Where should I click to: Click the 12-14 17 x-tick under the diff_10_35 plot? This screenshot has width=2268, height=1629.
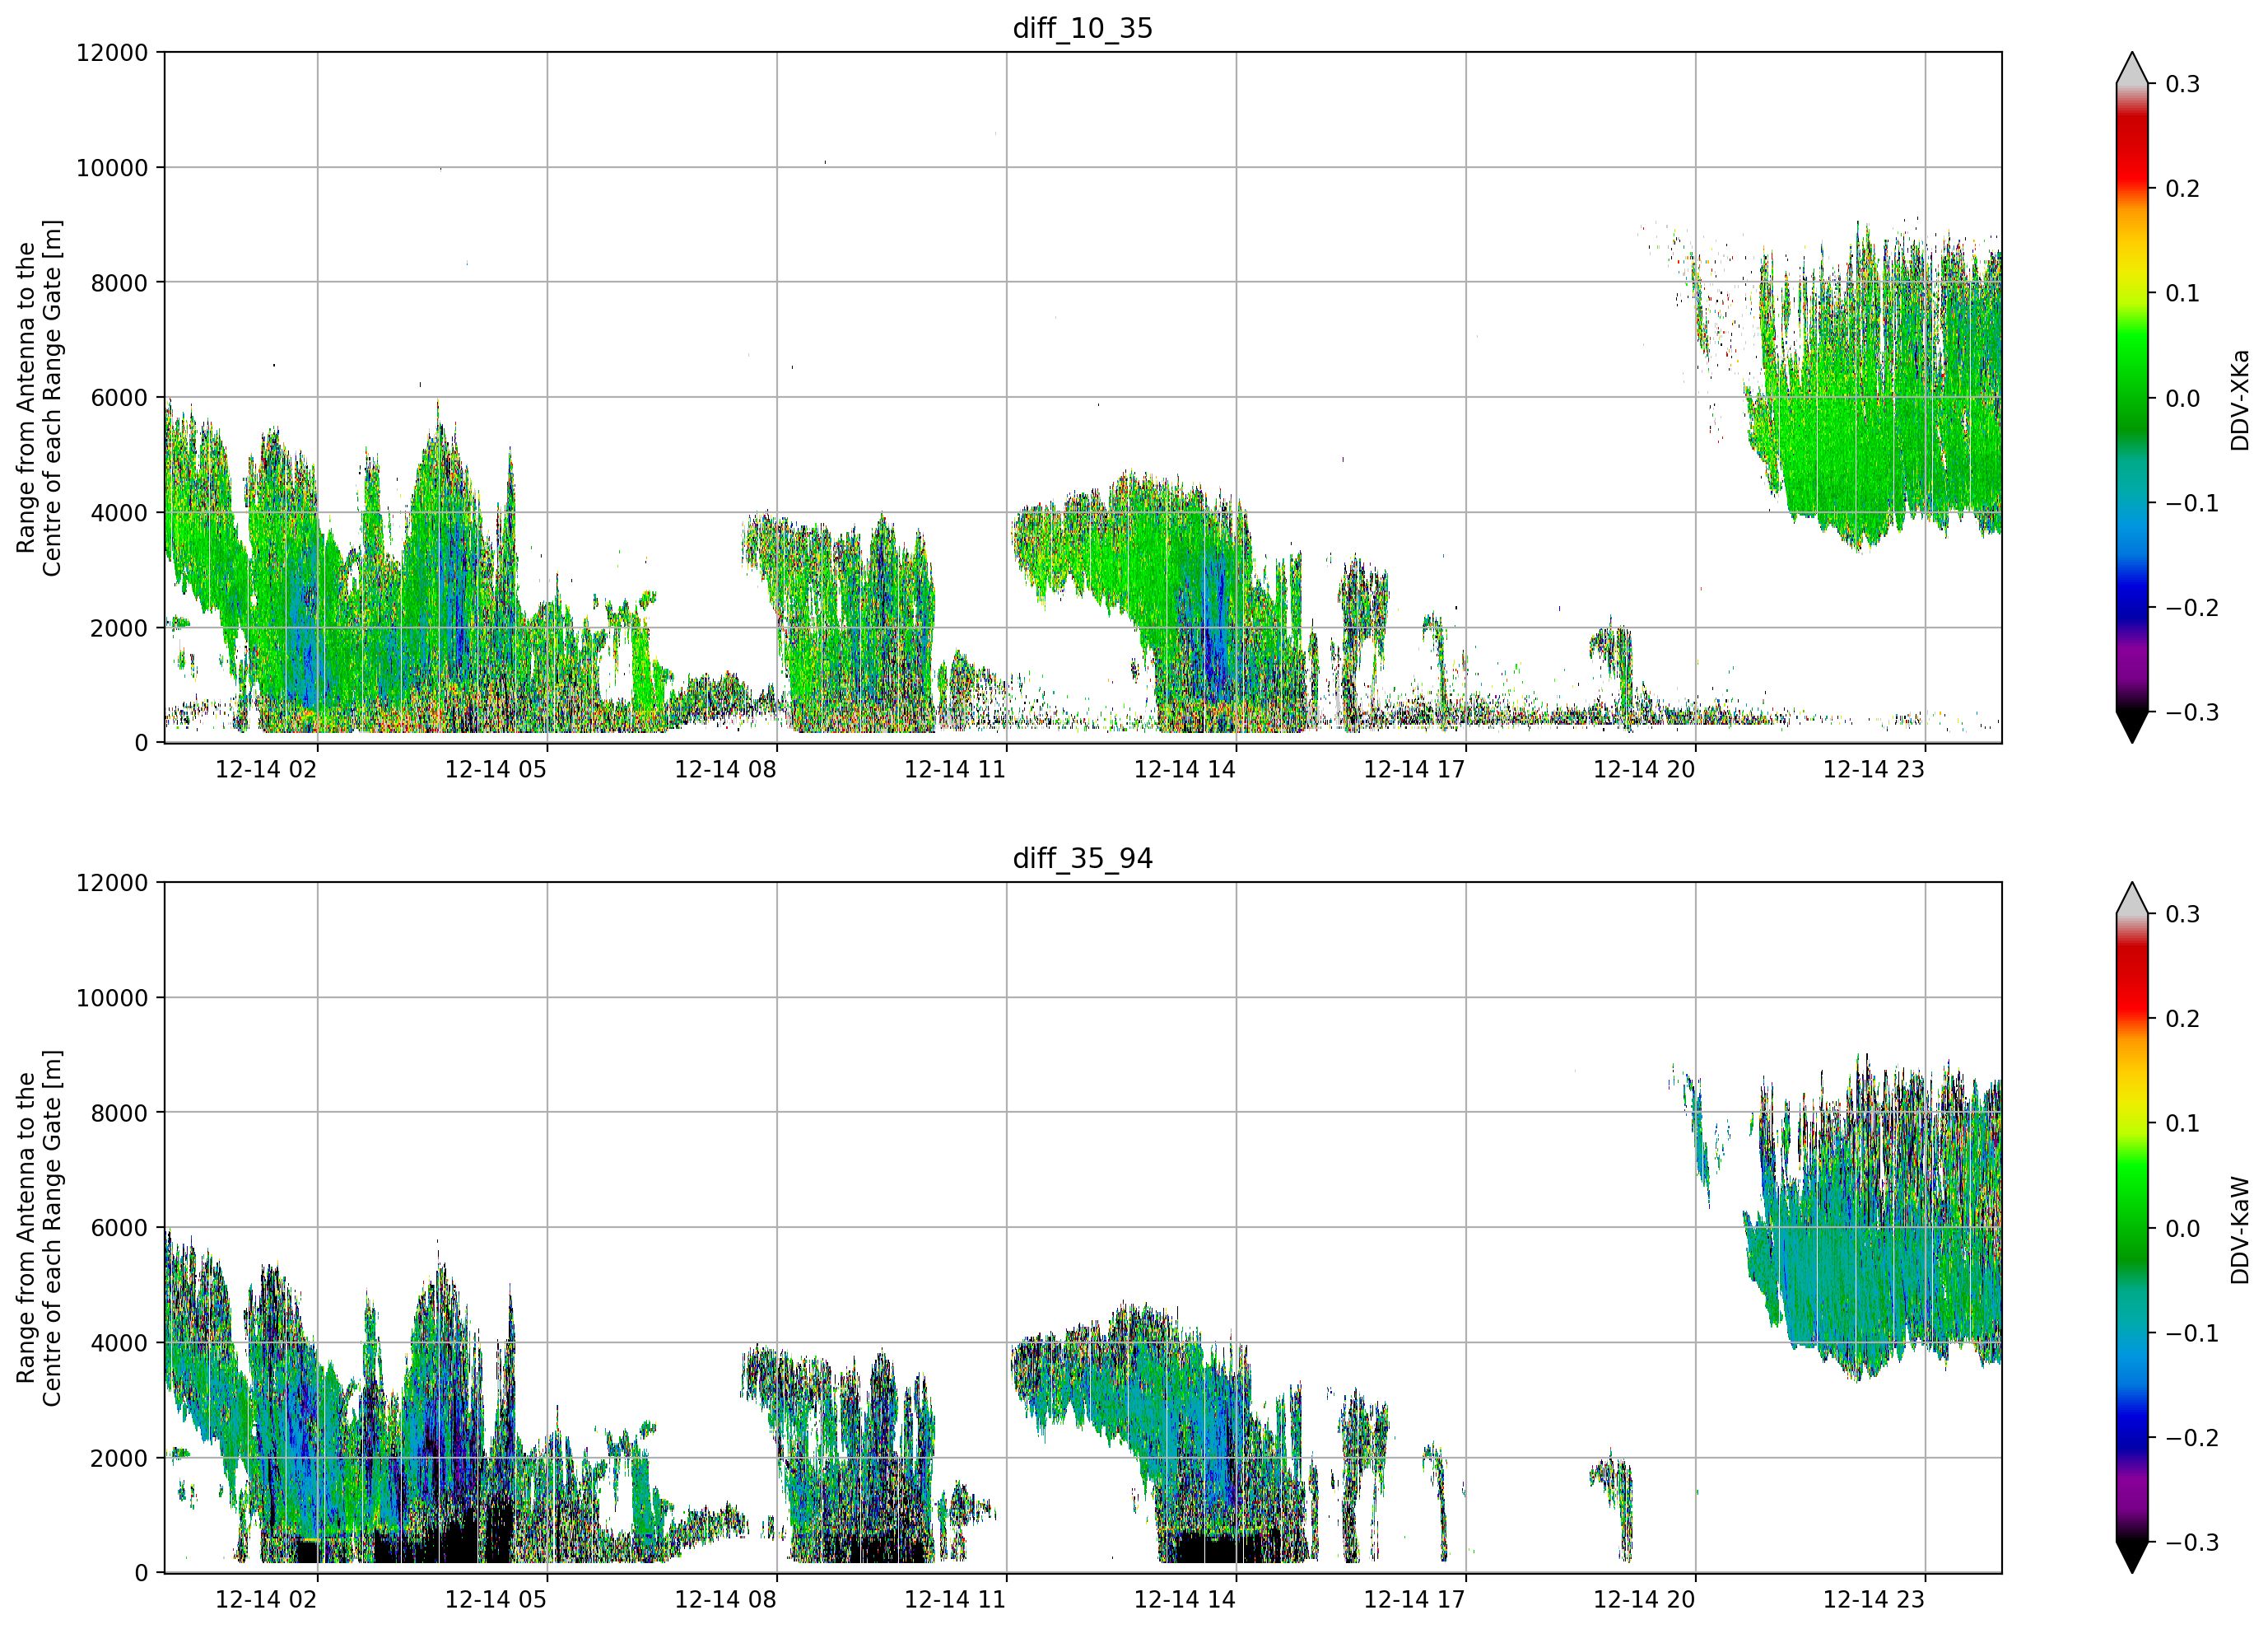1414,769
